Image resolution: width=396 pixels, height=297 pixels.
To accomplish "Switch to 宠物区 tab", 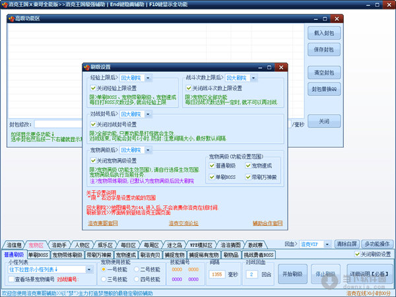I will pos(36,245).
